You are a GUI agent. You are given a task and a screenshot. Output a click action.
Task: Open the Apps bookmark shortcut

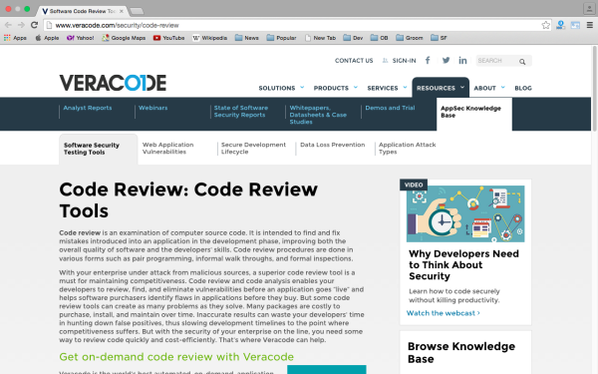[x=15, y=38]
